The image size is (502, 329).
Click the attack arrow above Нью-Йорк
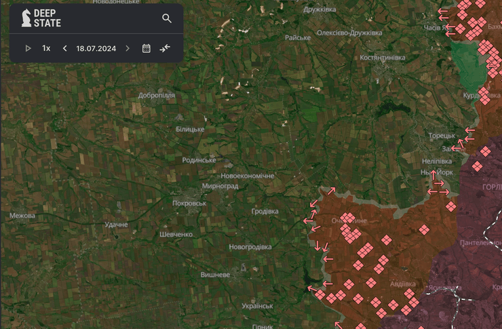coord(433,174)
